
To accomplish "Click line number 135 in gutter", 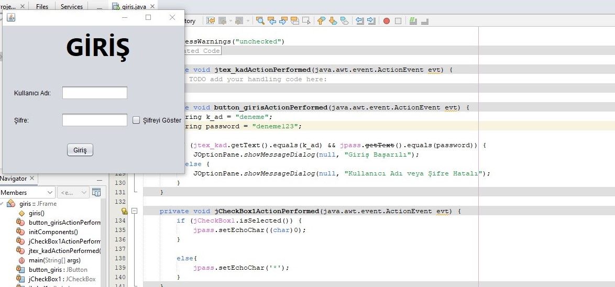I will (x=121, y=230).
